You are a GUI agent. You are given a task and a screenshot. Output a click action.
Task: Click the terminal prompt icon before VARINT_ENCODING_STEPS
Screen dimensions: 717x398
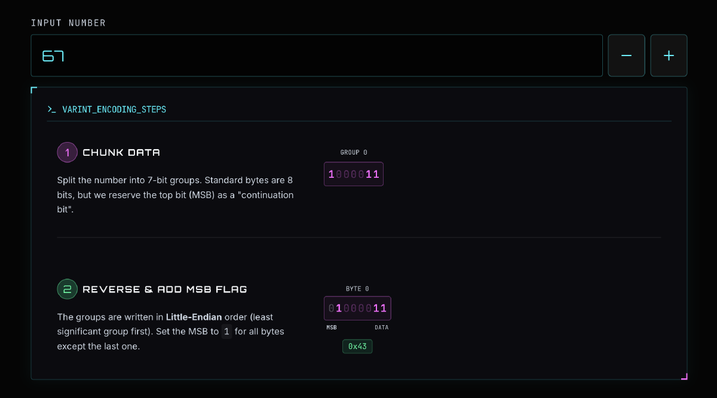(51, 110)
